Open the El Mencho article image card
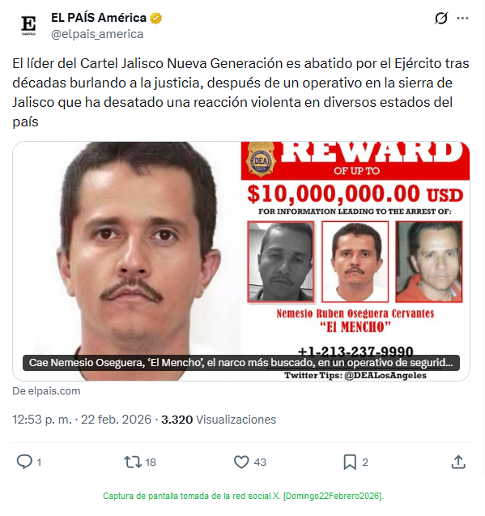This screenshot has height=516, width=485. [241, 261]
